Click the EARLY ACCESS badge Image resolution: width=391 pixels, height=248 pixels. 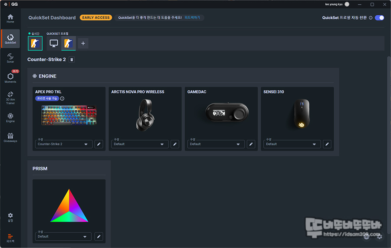[96, 18]
